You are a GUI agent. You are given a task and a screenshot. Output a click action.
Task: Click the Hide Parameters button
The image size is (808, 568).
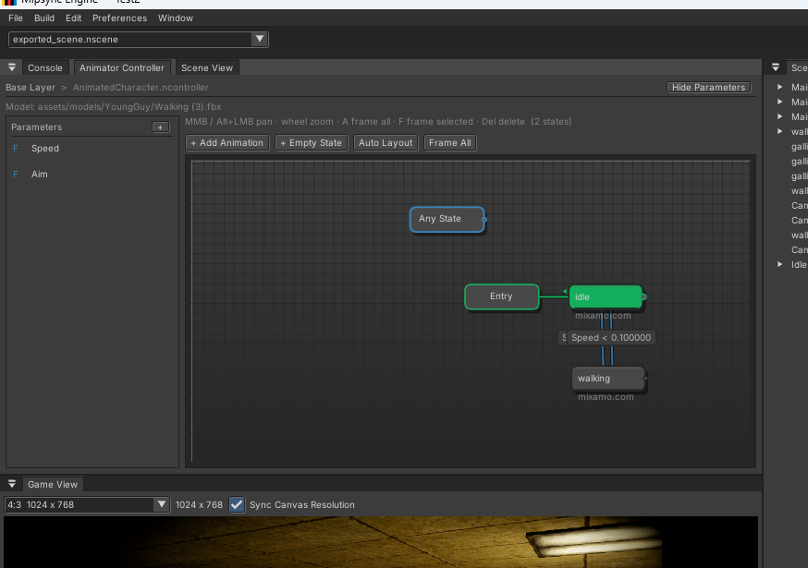tap(708, 87)
